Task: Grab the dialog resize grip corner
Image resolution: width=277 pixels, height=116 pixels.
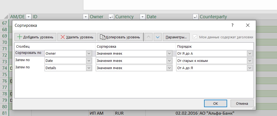Action: 254,108
